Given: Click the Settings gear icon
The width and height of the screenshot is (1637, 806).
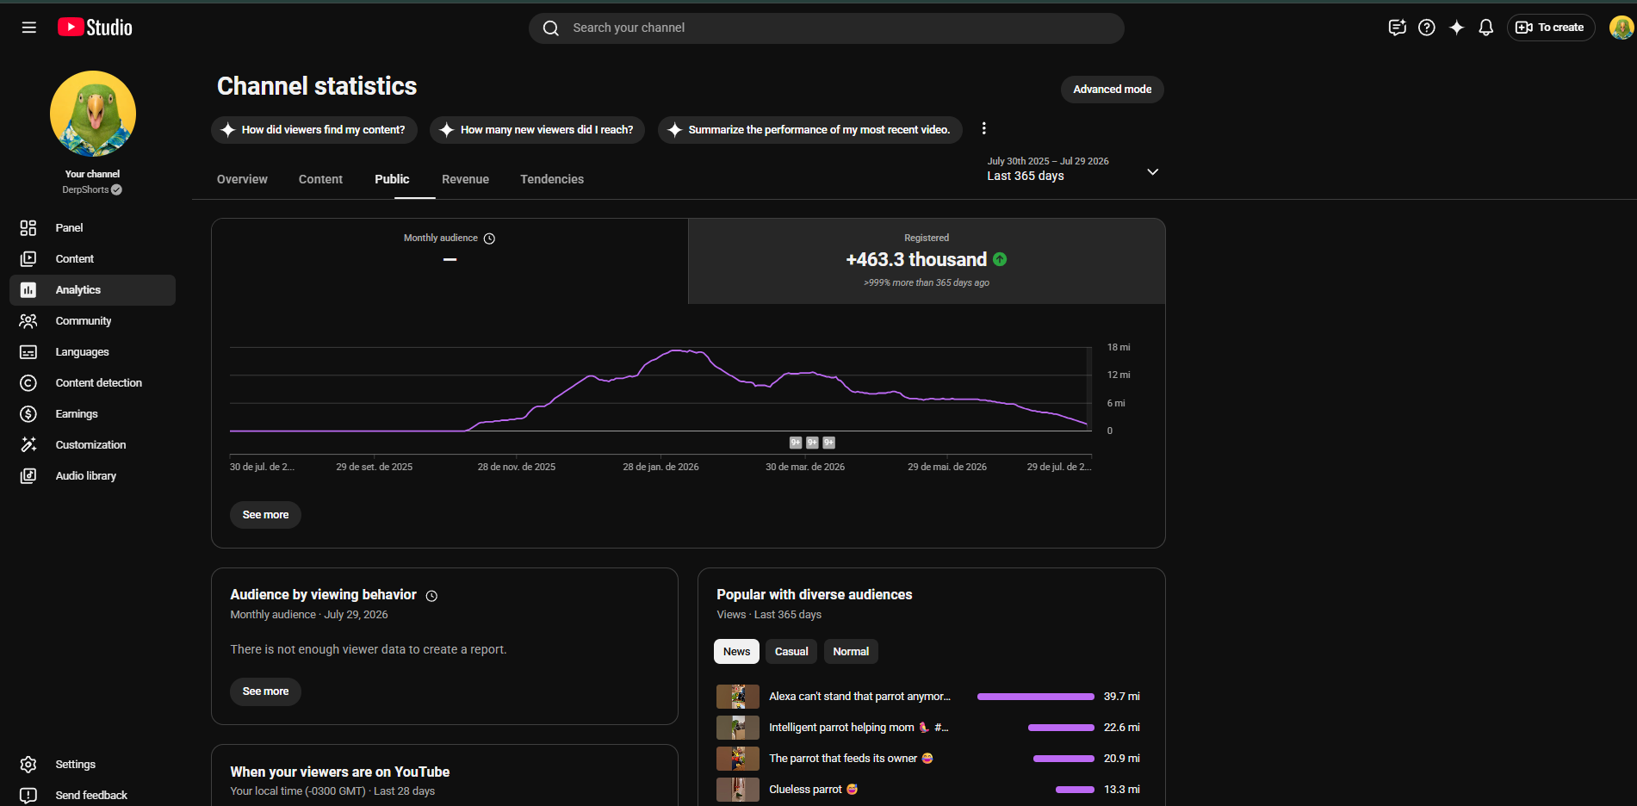Looking at the screenshot, I should [x=28, y=764].
